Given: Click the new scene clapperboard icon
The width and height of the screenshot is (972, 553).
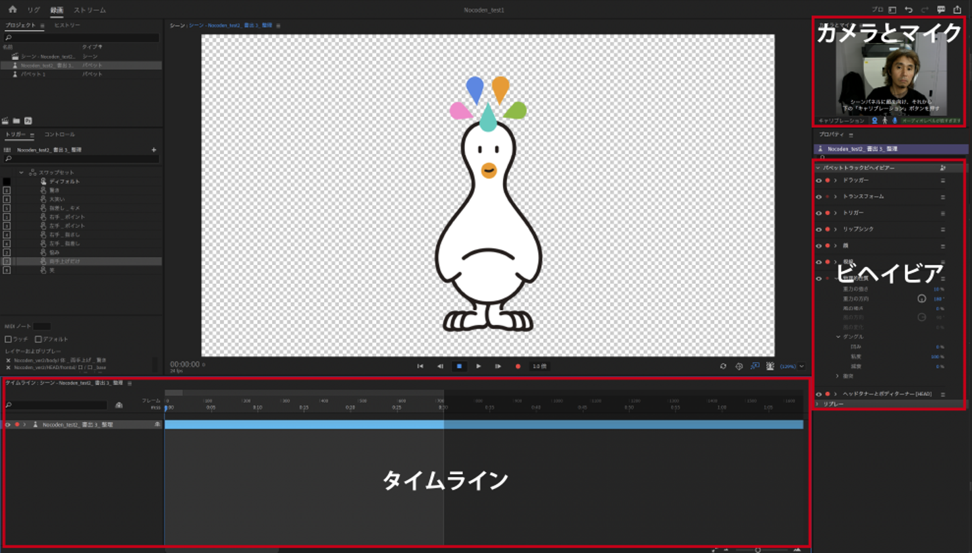Looking at the screenshot, I should click(5, 121).
